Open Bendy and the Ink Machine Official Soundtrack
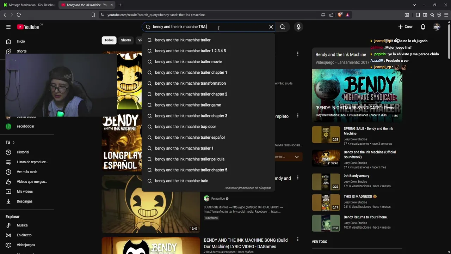 pyautogui.click(x=370, y=155)
